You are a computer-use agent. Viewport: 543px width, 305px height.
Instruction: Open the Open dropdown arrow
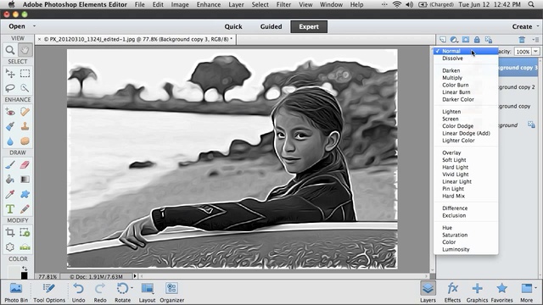point(34,26)
